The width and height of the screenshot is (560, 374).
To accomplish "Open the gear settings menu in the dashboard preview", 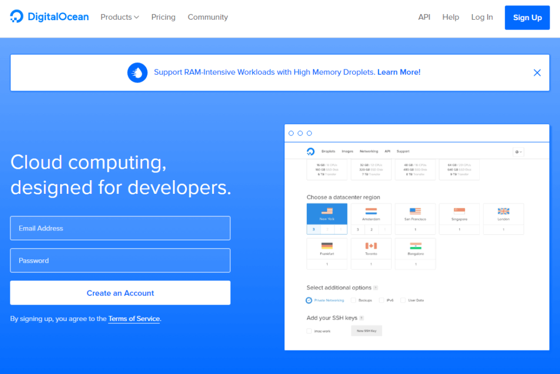I will tap(518, 152).
